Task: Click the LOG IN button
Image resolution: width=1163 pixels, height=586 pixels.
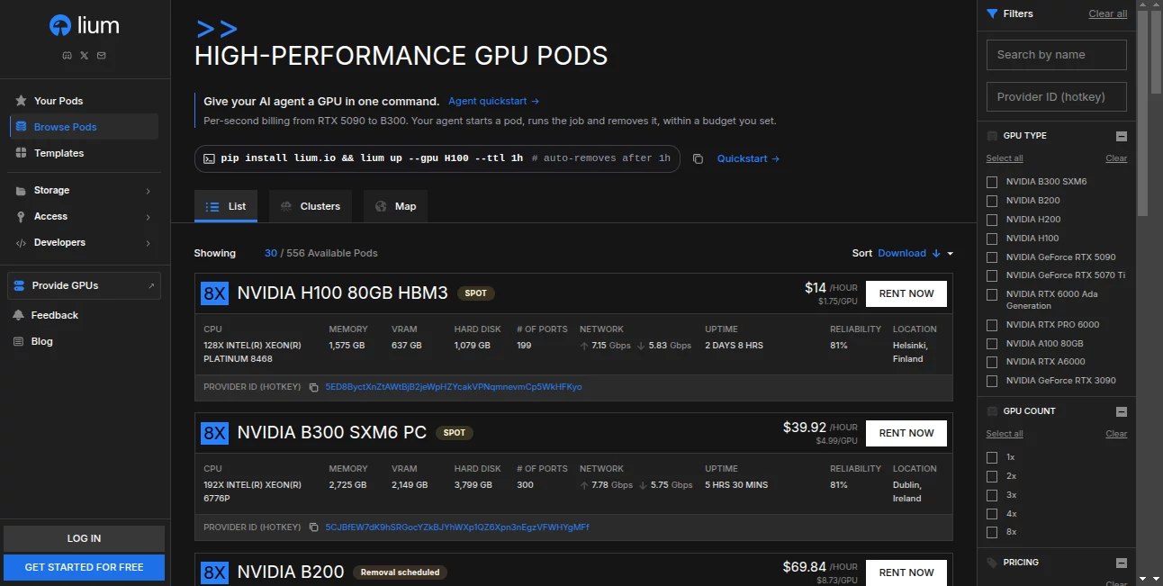Action: [85, 538]
